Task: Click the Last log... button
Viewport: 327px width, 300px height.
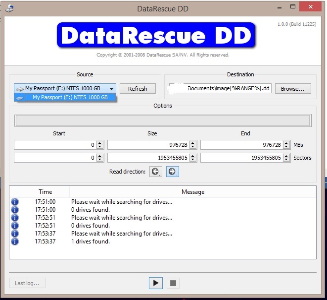Action: click(27, 283)
